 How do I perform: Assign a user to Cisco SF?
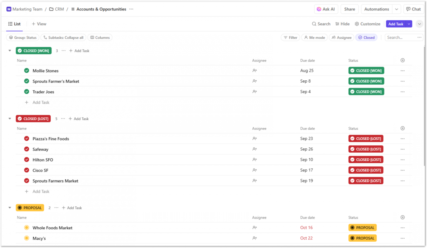(254, 170)
